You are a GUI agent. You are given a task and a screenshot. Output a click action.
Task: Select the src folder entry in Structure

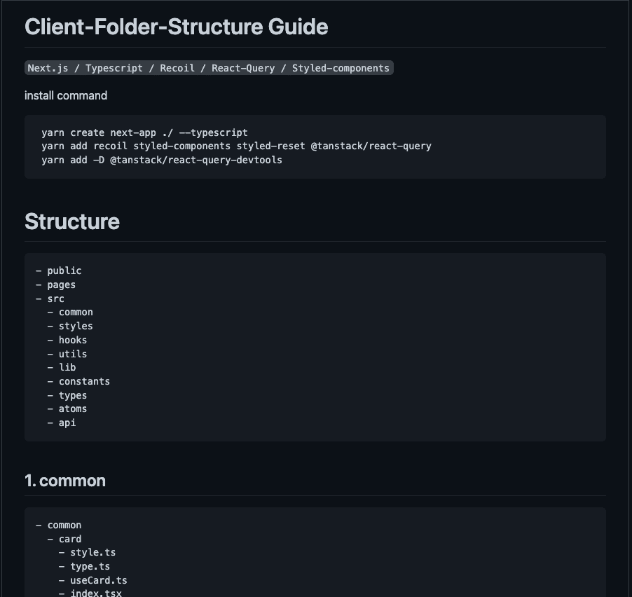[x=55, y=298]
